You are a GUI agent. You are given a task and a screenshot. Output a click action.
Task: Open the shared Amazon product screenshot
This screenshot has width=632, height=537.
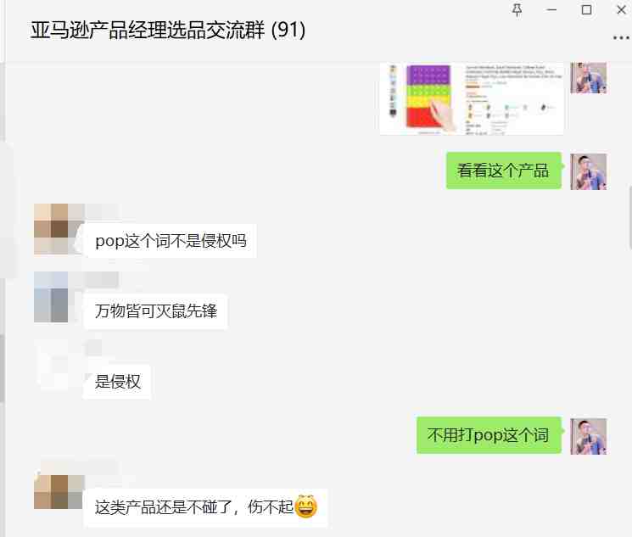point(472,98)
